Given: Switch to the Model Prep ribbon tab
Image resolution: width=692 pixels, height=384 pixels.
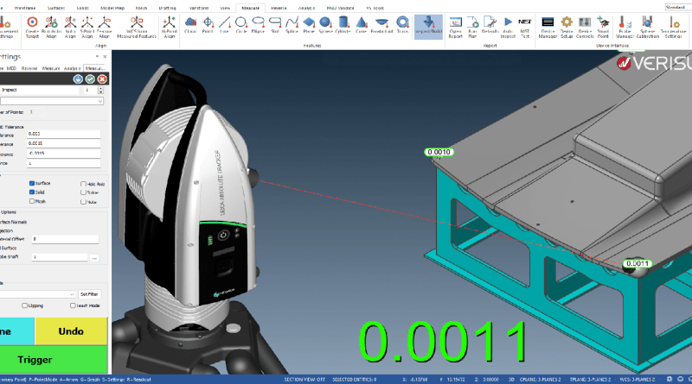Looking at the screenshot, I should pyautogui.click(x=112, y=8).
